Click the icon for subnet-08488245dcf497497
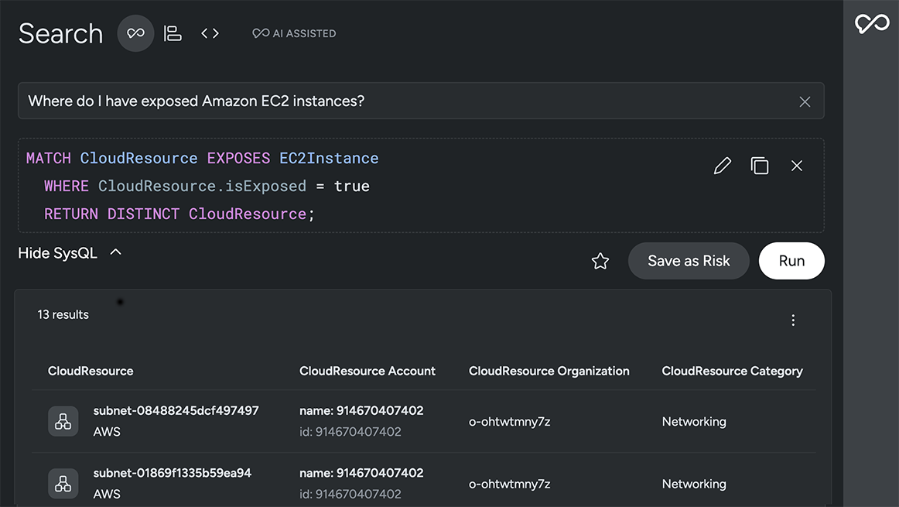The height and width of the screenshot is (507, 899). coord(63,422)
